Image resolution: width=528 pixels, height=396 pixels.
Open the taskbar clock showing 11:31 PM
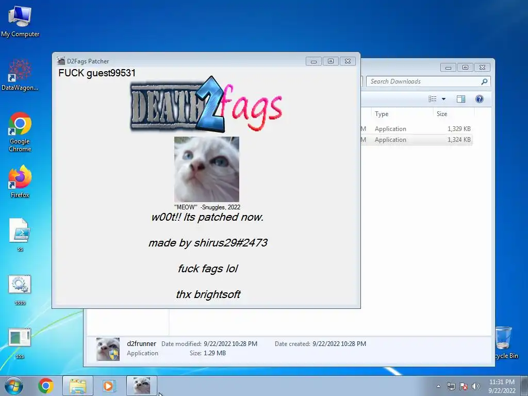tap(502, 386)
